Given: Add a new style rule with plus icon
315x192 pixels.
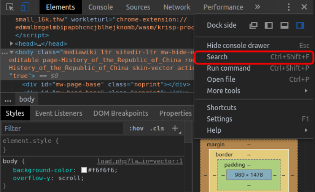Looking at the screenshot, I should (175, 128).
